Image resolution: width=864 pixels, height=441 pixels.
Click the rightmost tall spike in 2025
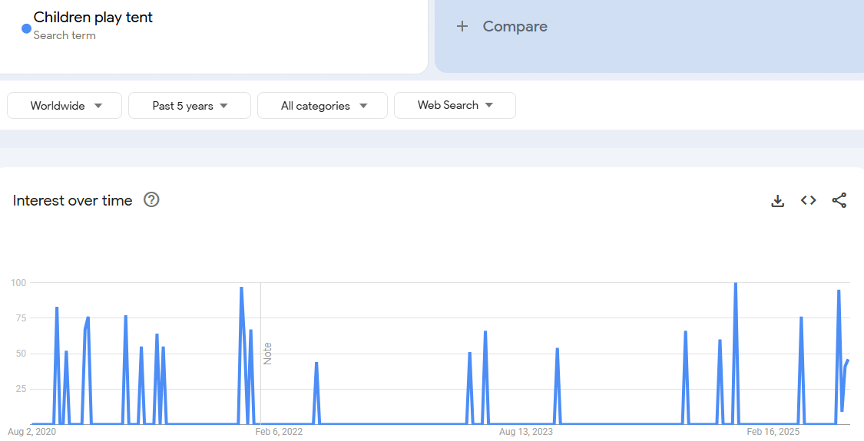[x=839, y=291]
